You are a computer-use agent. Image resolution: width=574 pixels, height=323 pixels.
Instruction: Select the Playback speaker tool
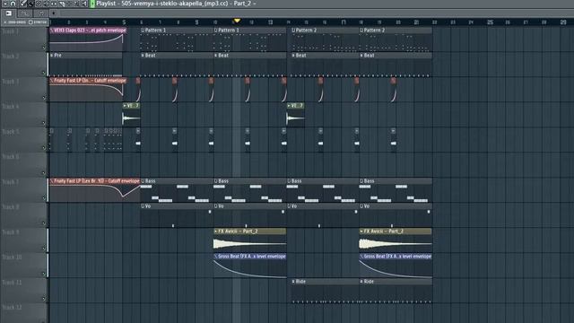pyautogui.click(x=84, y=4)
